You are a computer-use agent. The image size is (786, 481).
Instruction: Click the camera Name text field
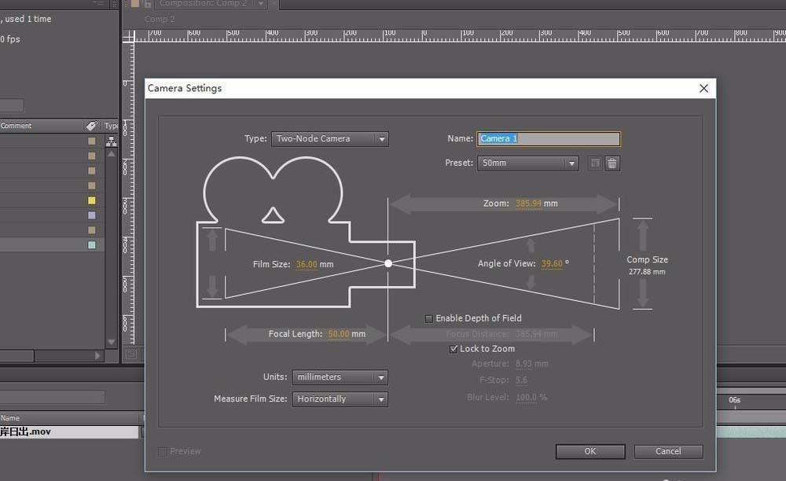pyautogui.click(x=549, y=139)
